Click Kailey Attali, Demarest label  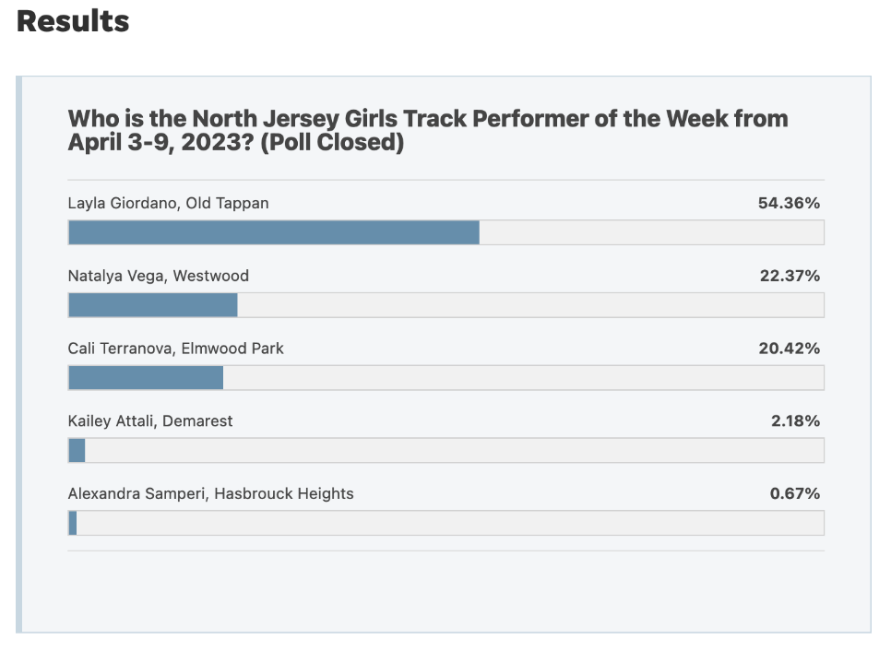[150, 420]
